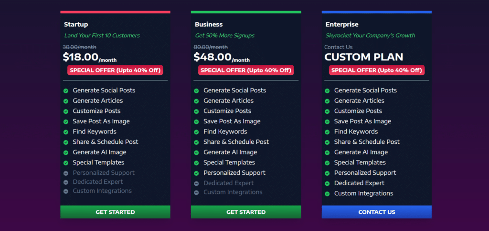Click green check icon beside Enterprise Dedicated Expert
This screenshot has height=231, width=489.
pyautogui.click(x=327, y=183)
